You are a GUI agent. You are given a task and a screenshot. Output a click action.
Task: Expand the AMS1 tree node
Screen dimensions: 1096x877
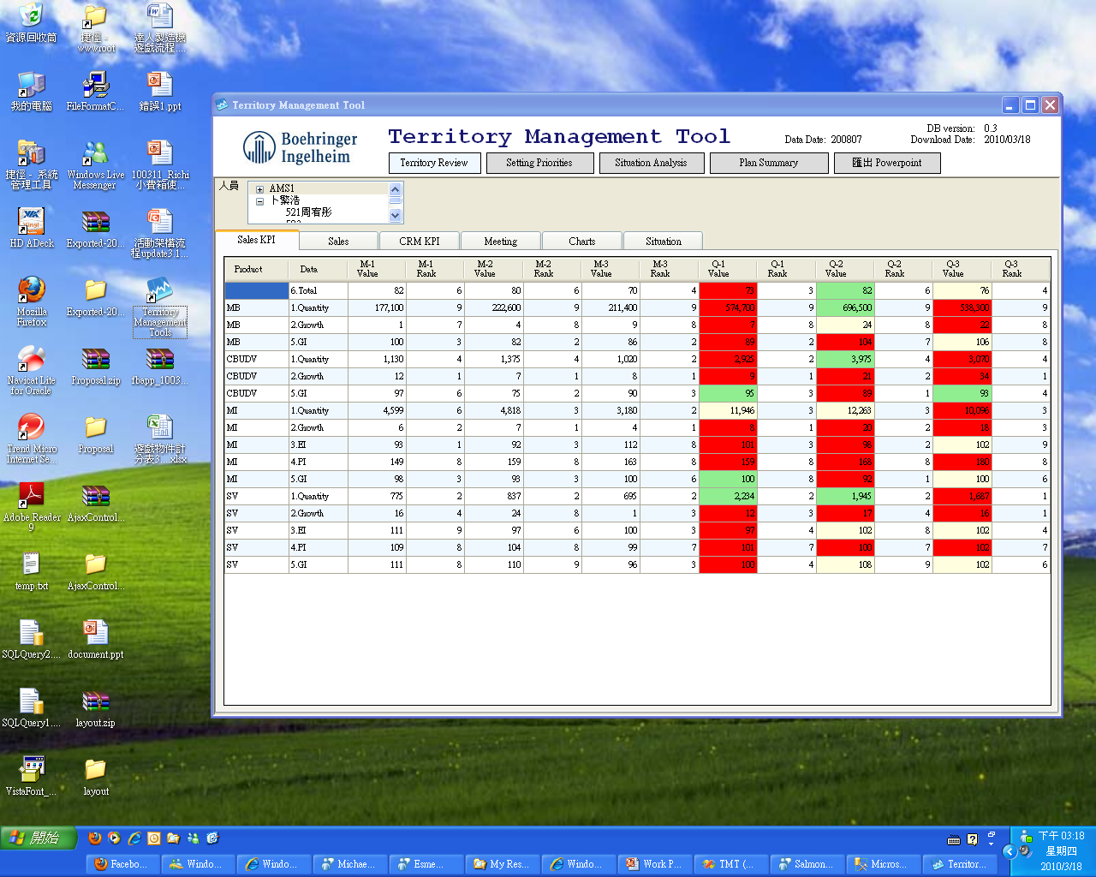[259, 189]
